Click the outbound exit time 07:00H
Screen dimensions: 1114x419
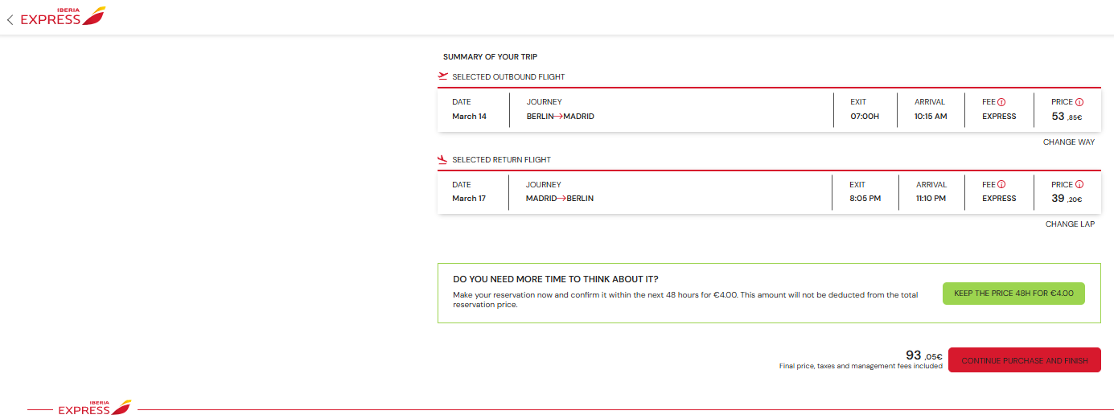865,117
